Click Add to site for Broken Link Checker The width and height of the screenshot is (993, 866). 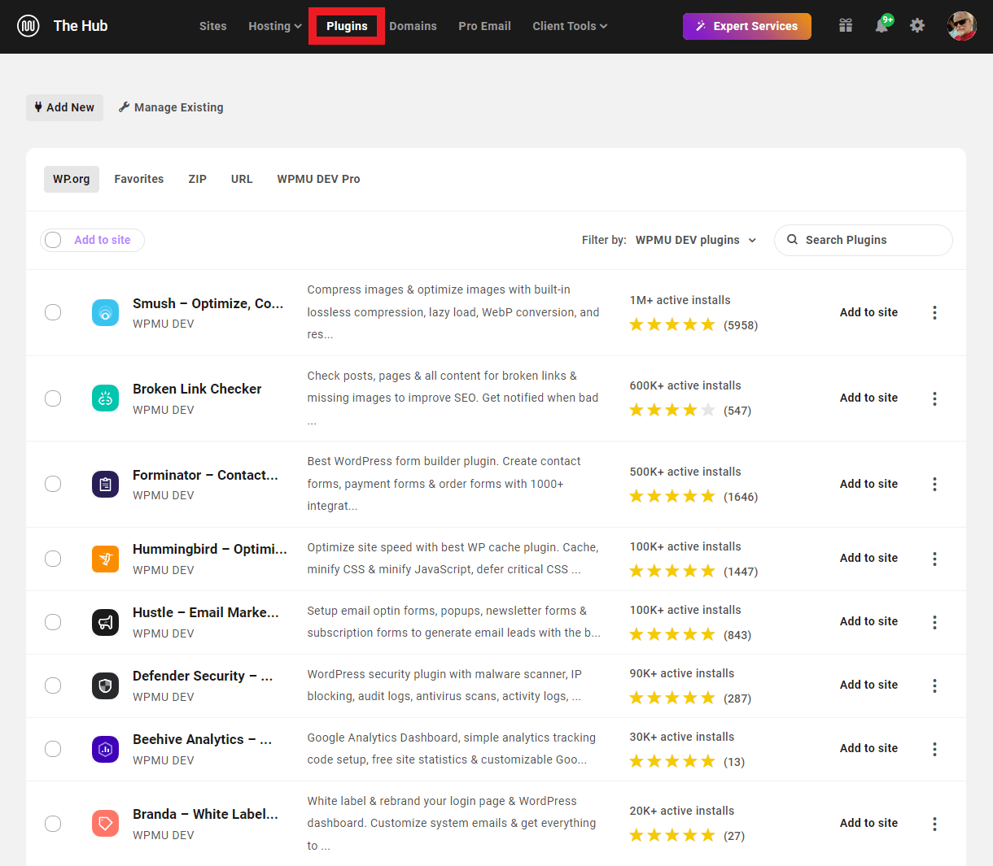[x=868, y=398]
